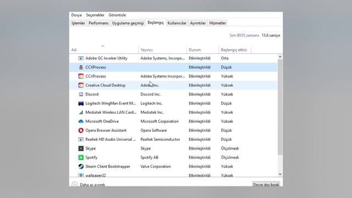Click the Spotify startup entry icon
The height and width of the screenshot is (198, 352).
click(x=81, y=157)
